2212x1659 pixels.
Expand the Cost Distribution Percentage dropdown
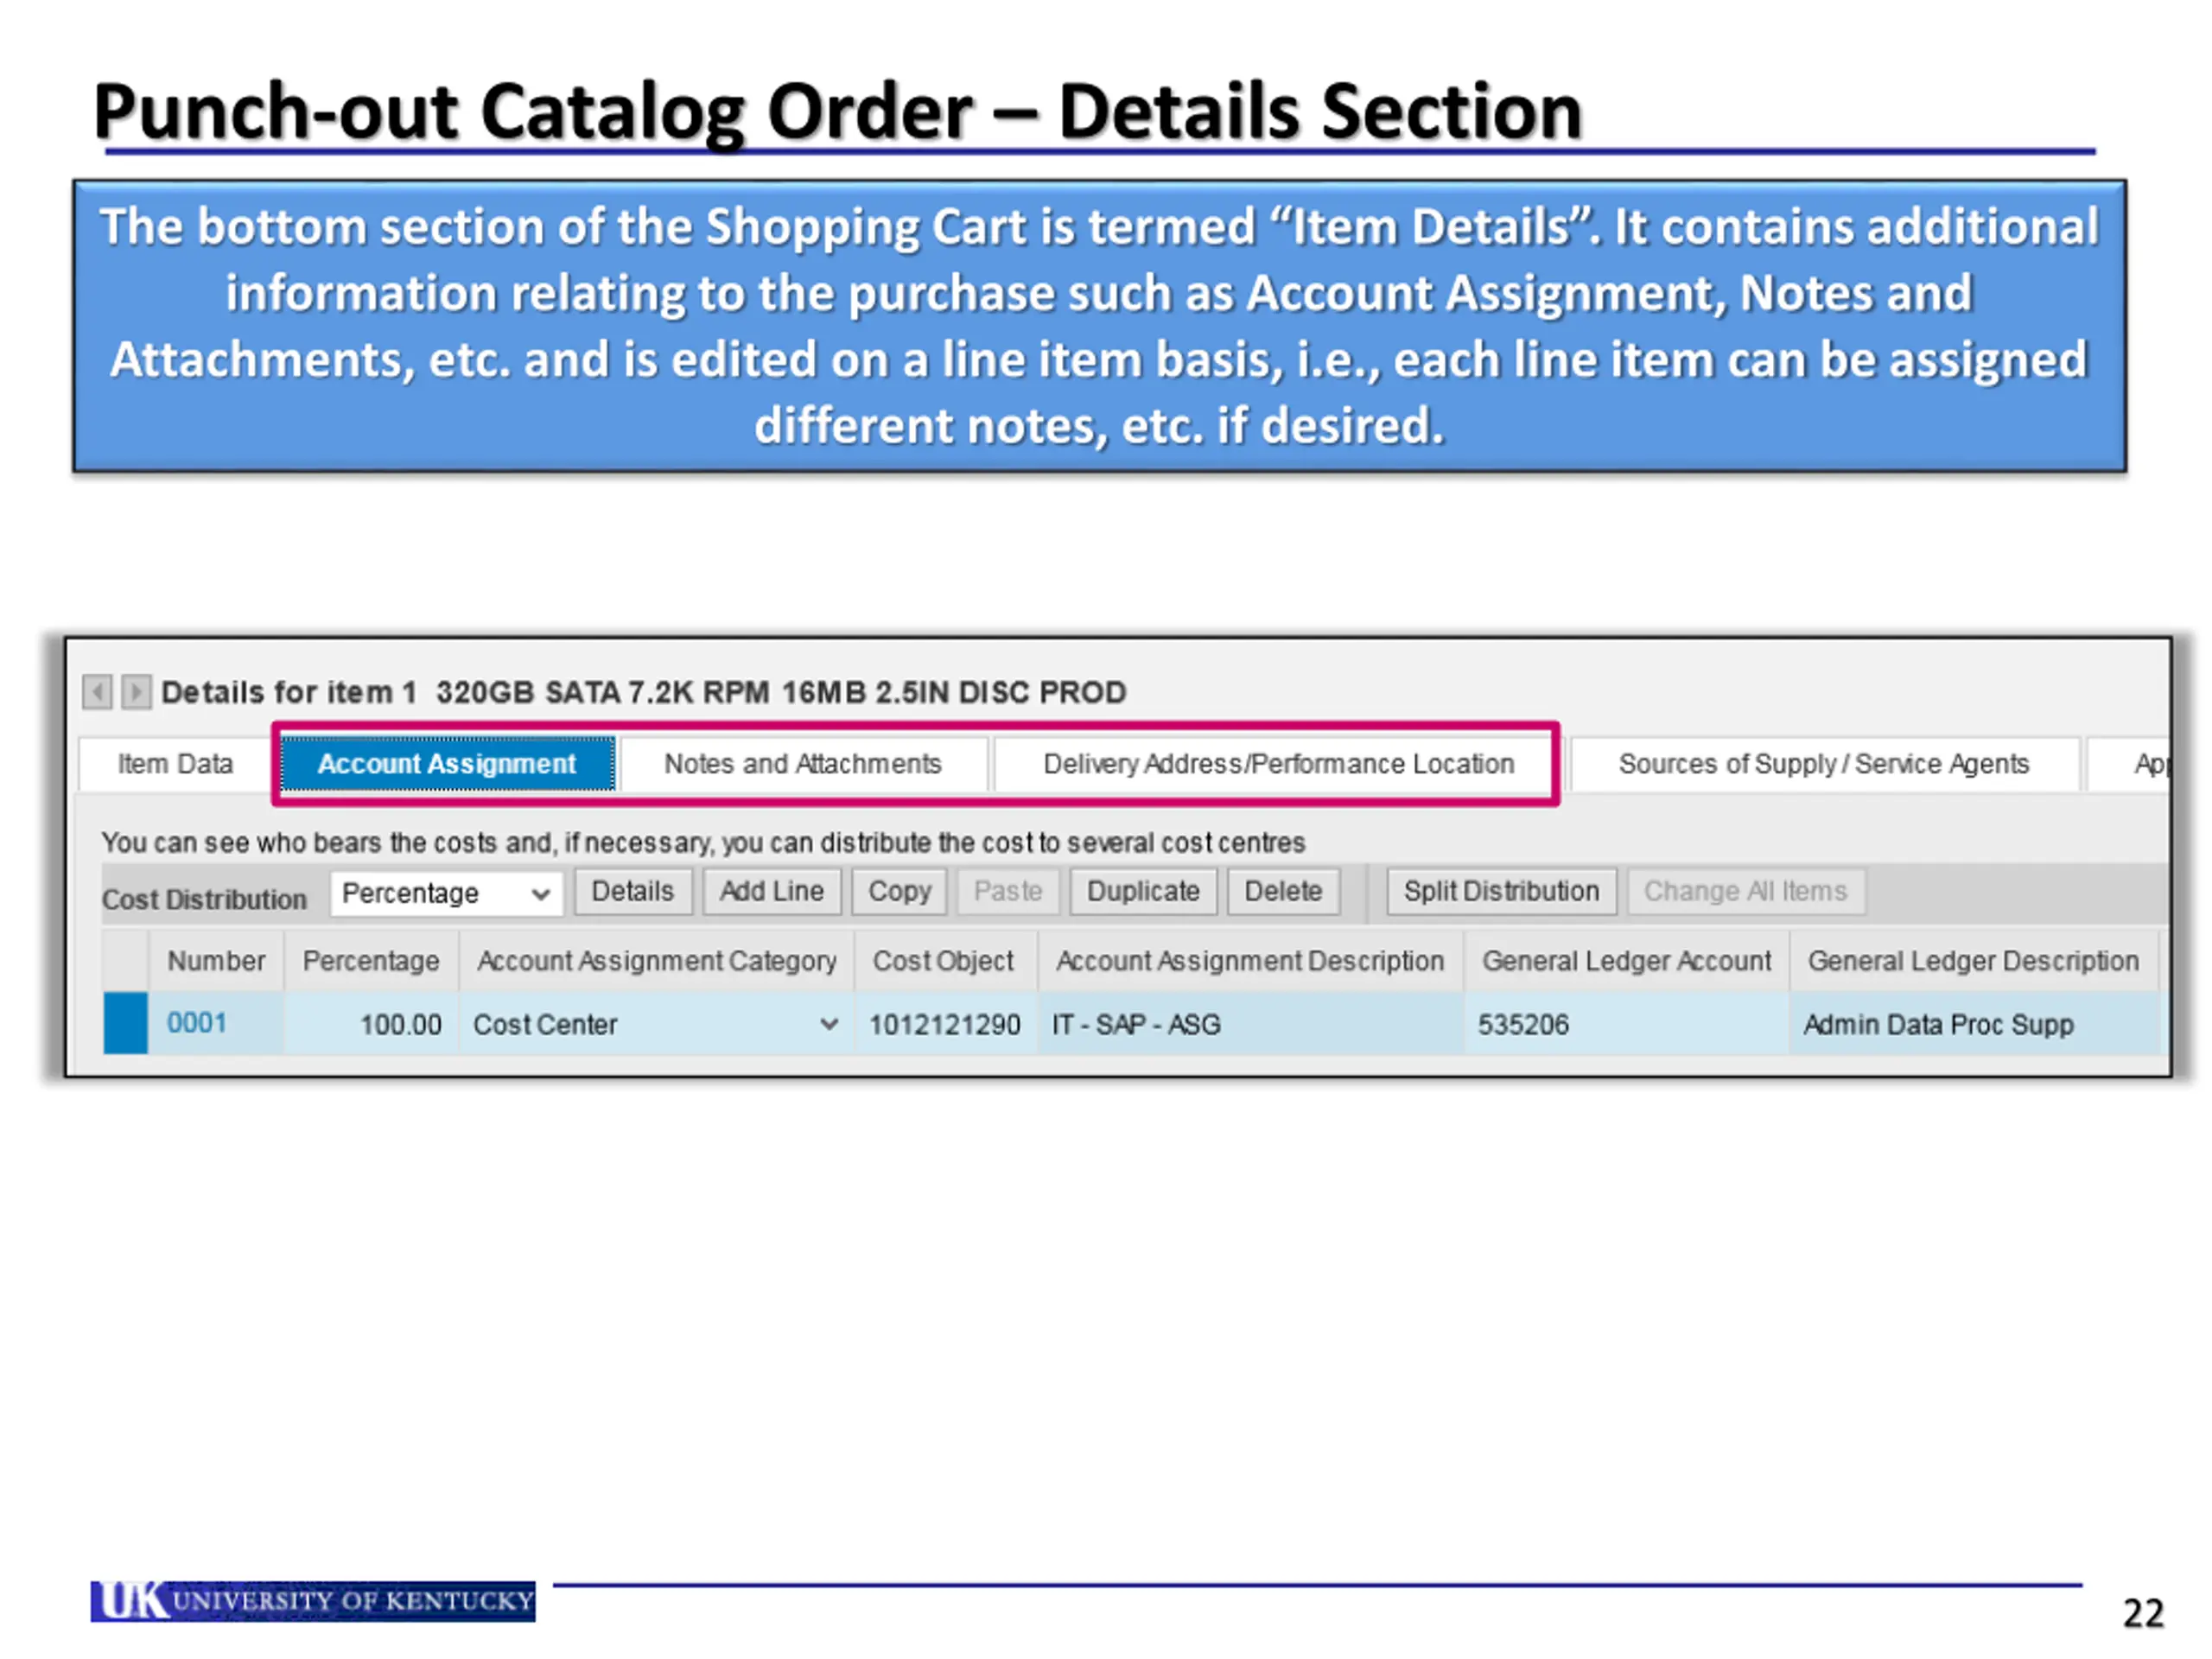540,893
